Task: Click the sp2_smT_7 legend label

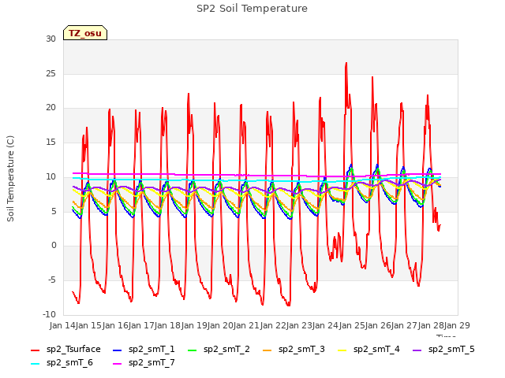Action: pyautogui.click(x=151, y=363)
